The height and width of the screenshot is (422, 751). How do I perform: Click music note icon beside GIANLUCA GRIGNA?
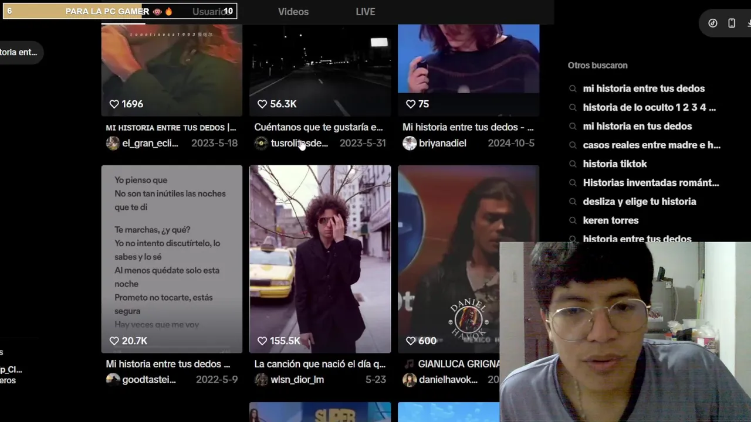click(x=410, y=364)
